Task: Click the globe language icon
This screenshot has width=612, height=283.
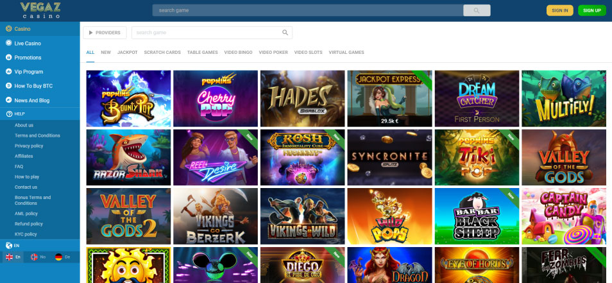Action: pos(9,246)
